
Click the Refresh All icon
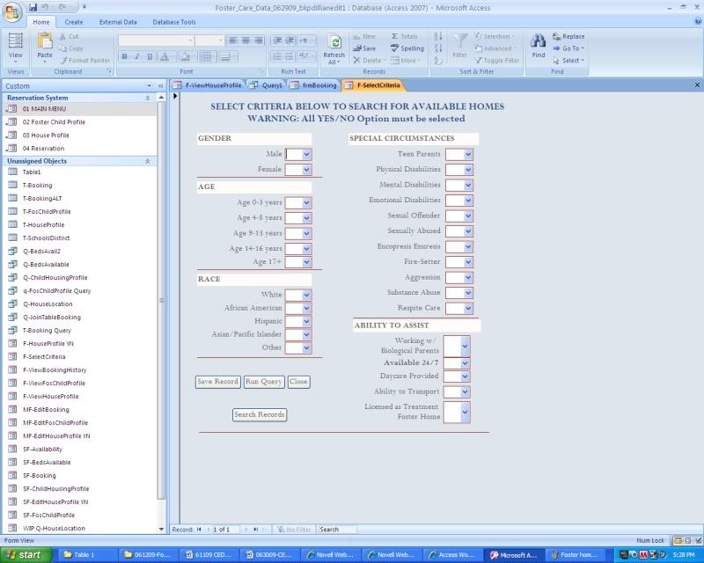334,42
